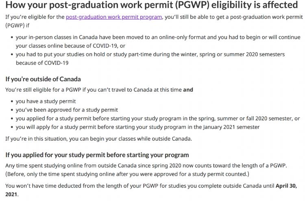Click the main PGWP eligibility heading

pos(151,5)
